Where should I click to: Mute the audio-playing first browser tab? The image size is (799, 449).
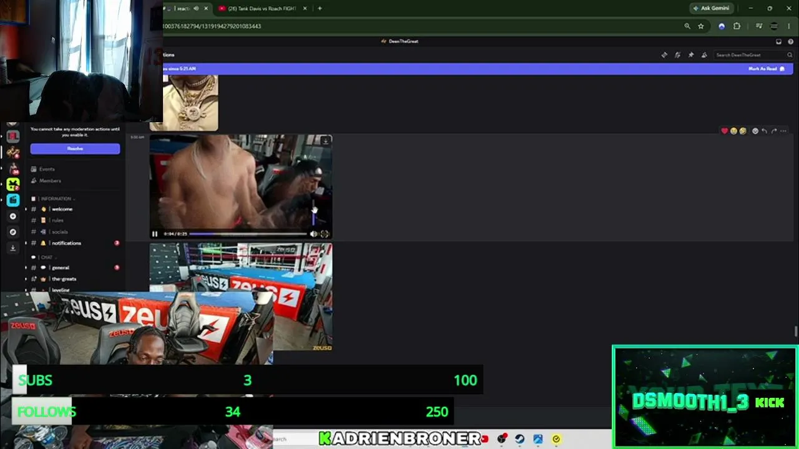pyautogui.click(x=196, y=8)
